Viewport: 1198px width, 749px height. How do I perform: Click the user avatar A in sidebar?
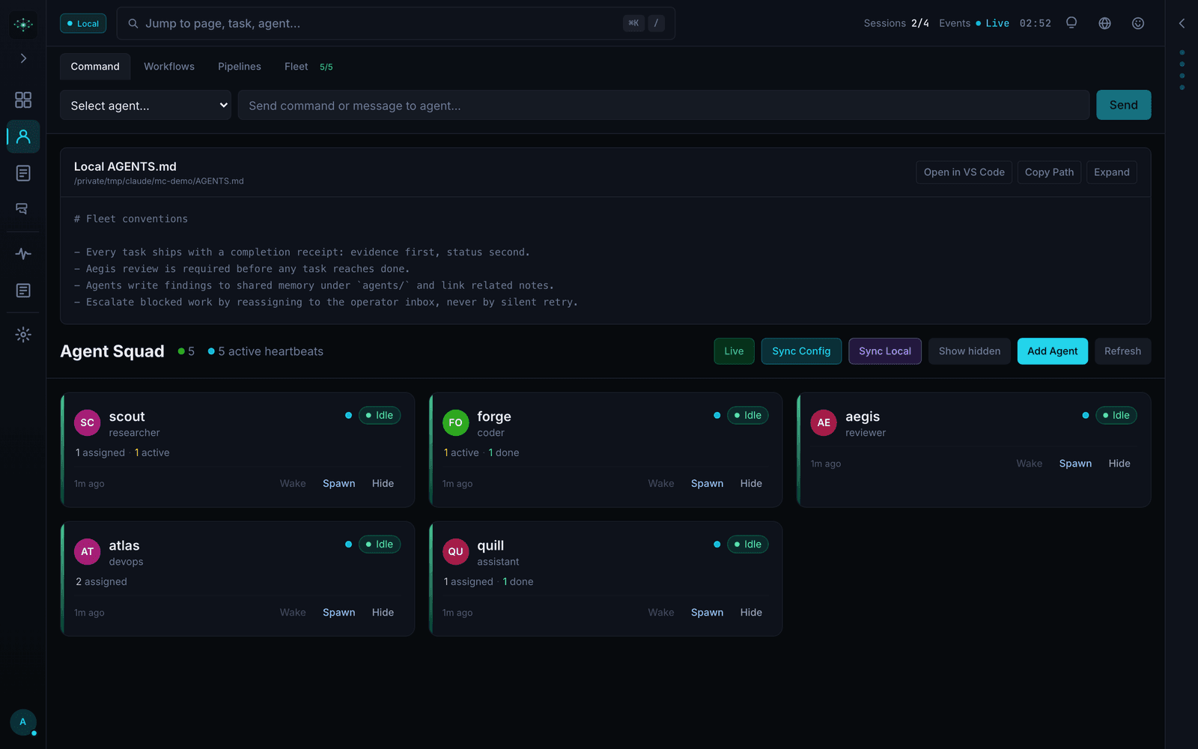[x=23, y=722]
